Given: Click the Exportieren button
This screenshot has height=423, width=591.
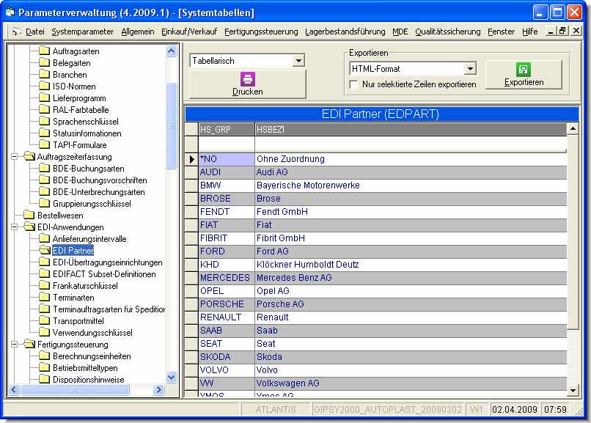Looking at the screenshot, I should tap(524, 75).
